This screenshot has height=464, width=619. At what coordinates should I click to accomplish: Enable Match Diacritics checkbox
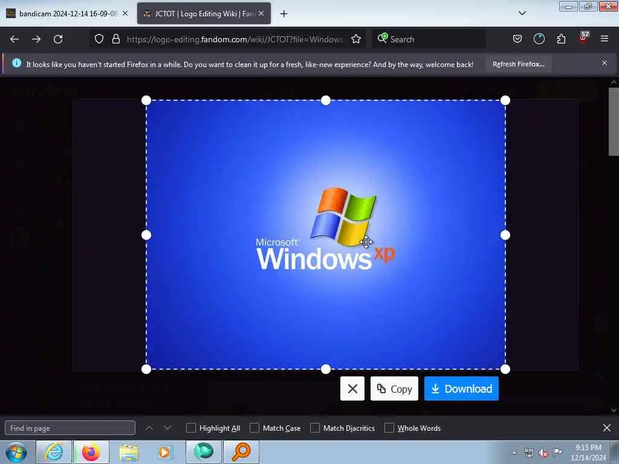(315, 428)
